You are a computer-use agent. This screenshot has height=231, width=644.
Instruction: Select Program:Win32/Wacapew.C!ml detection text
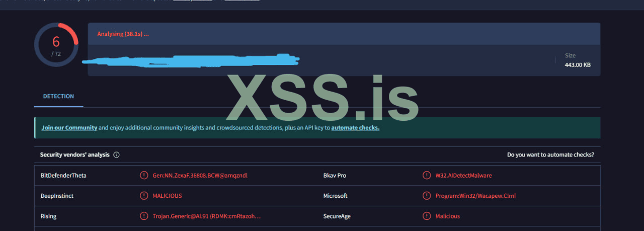click(x=476, y=196)
